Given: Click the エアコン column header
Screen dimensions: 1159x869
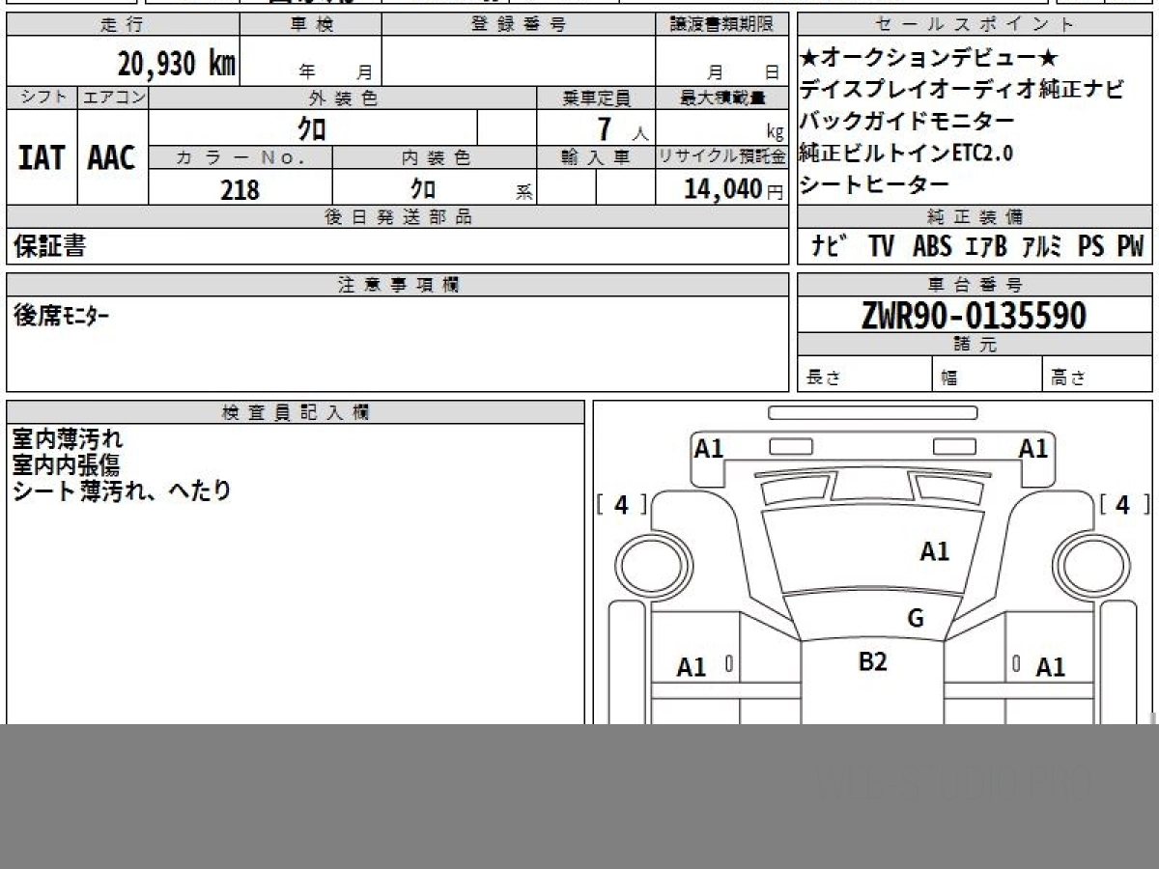Looking at the screenshot, I should point(113,98).
